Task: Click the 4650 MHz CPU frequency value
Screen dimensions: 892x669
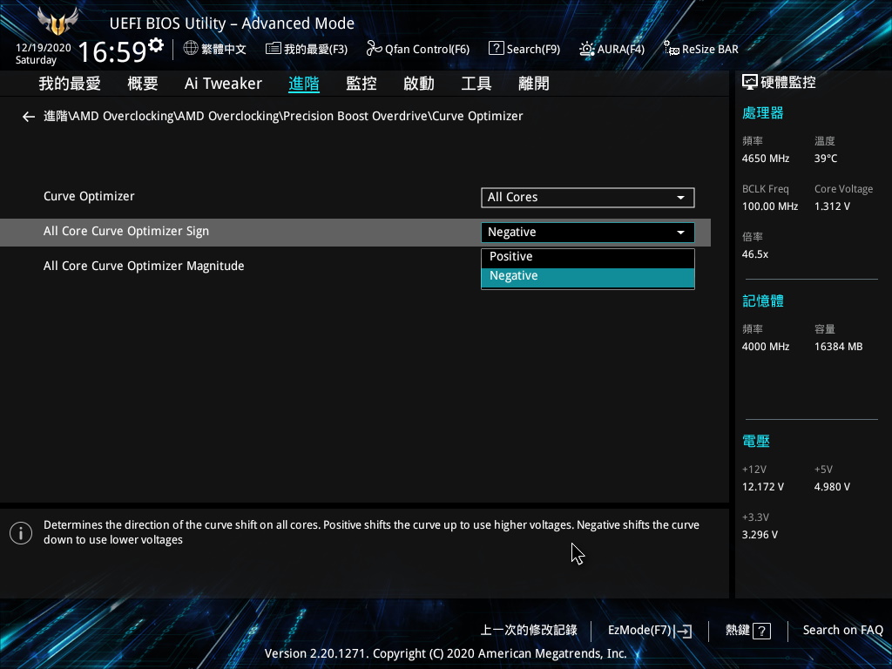Action: coord(766,159)
